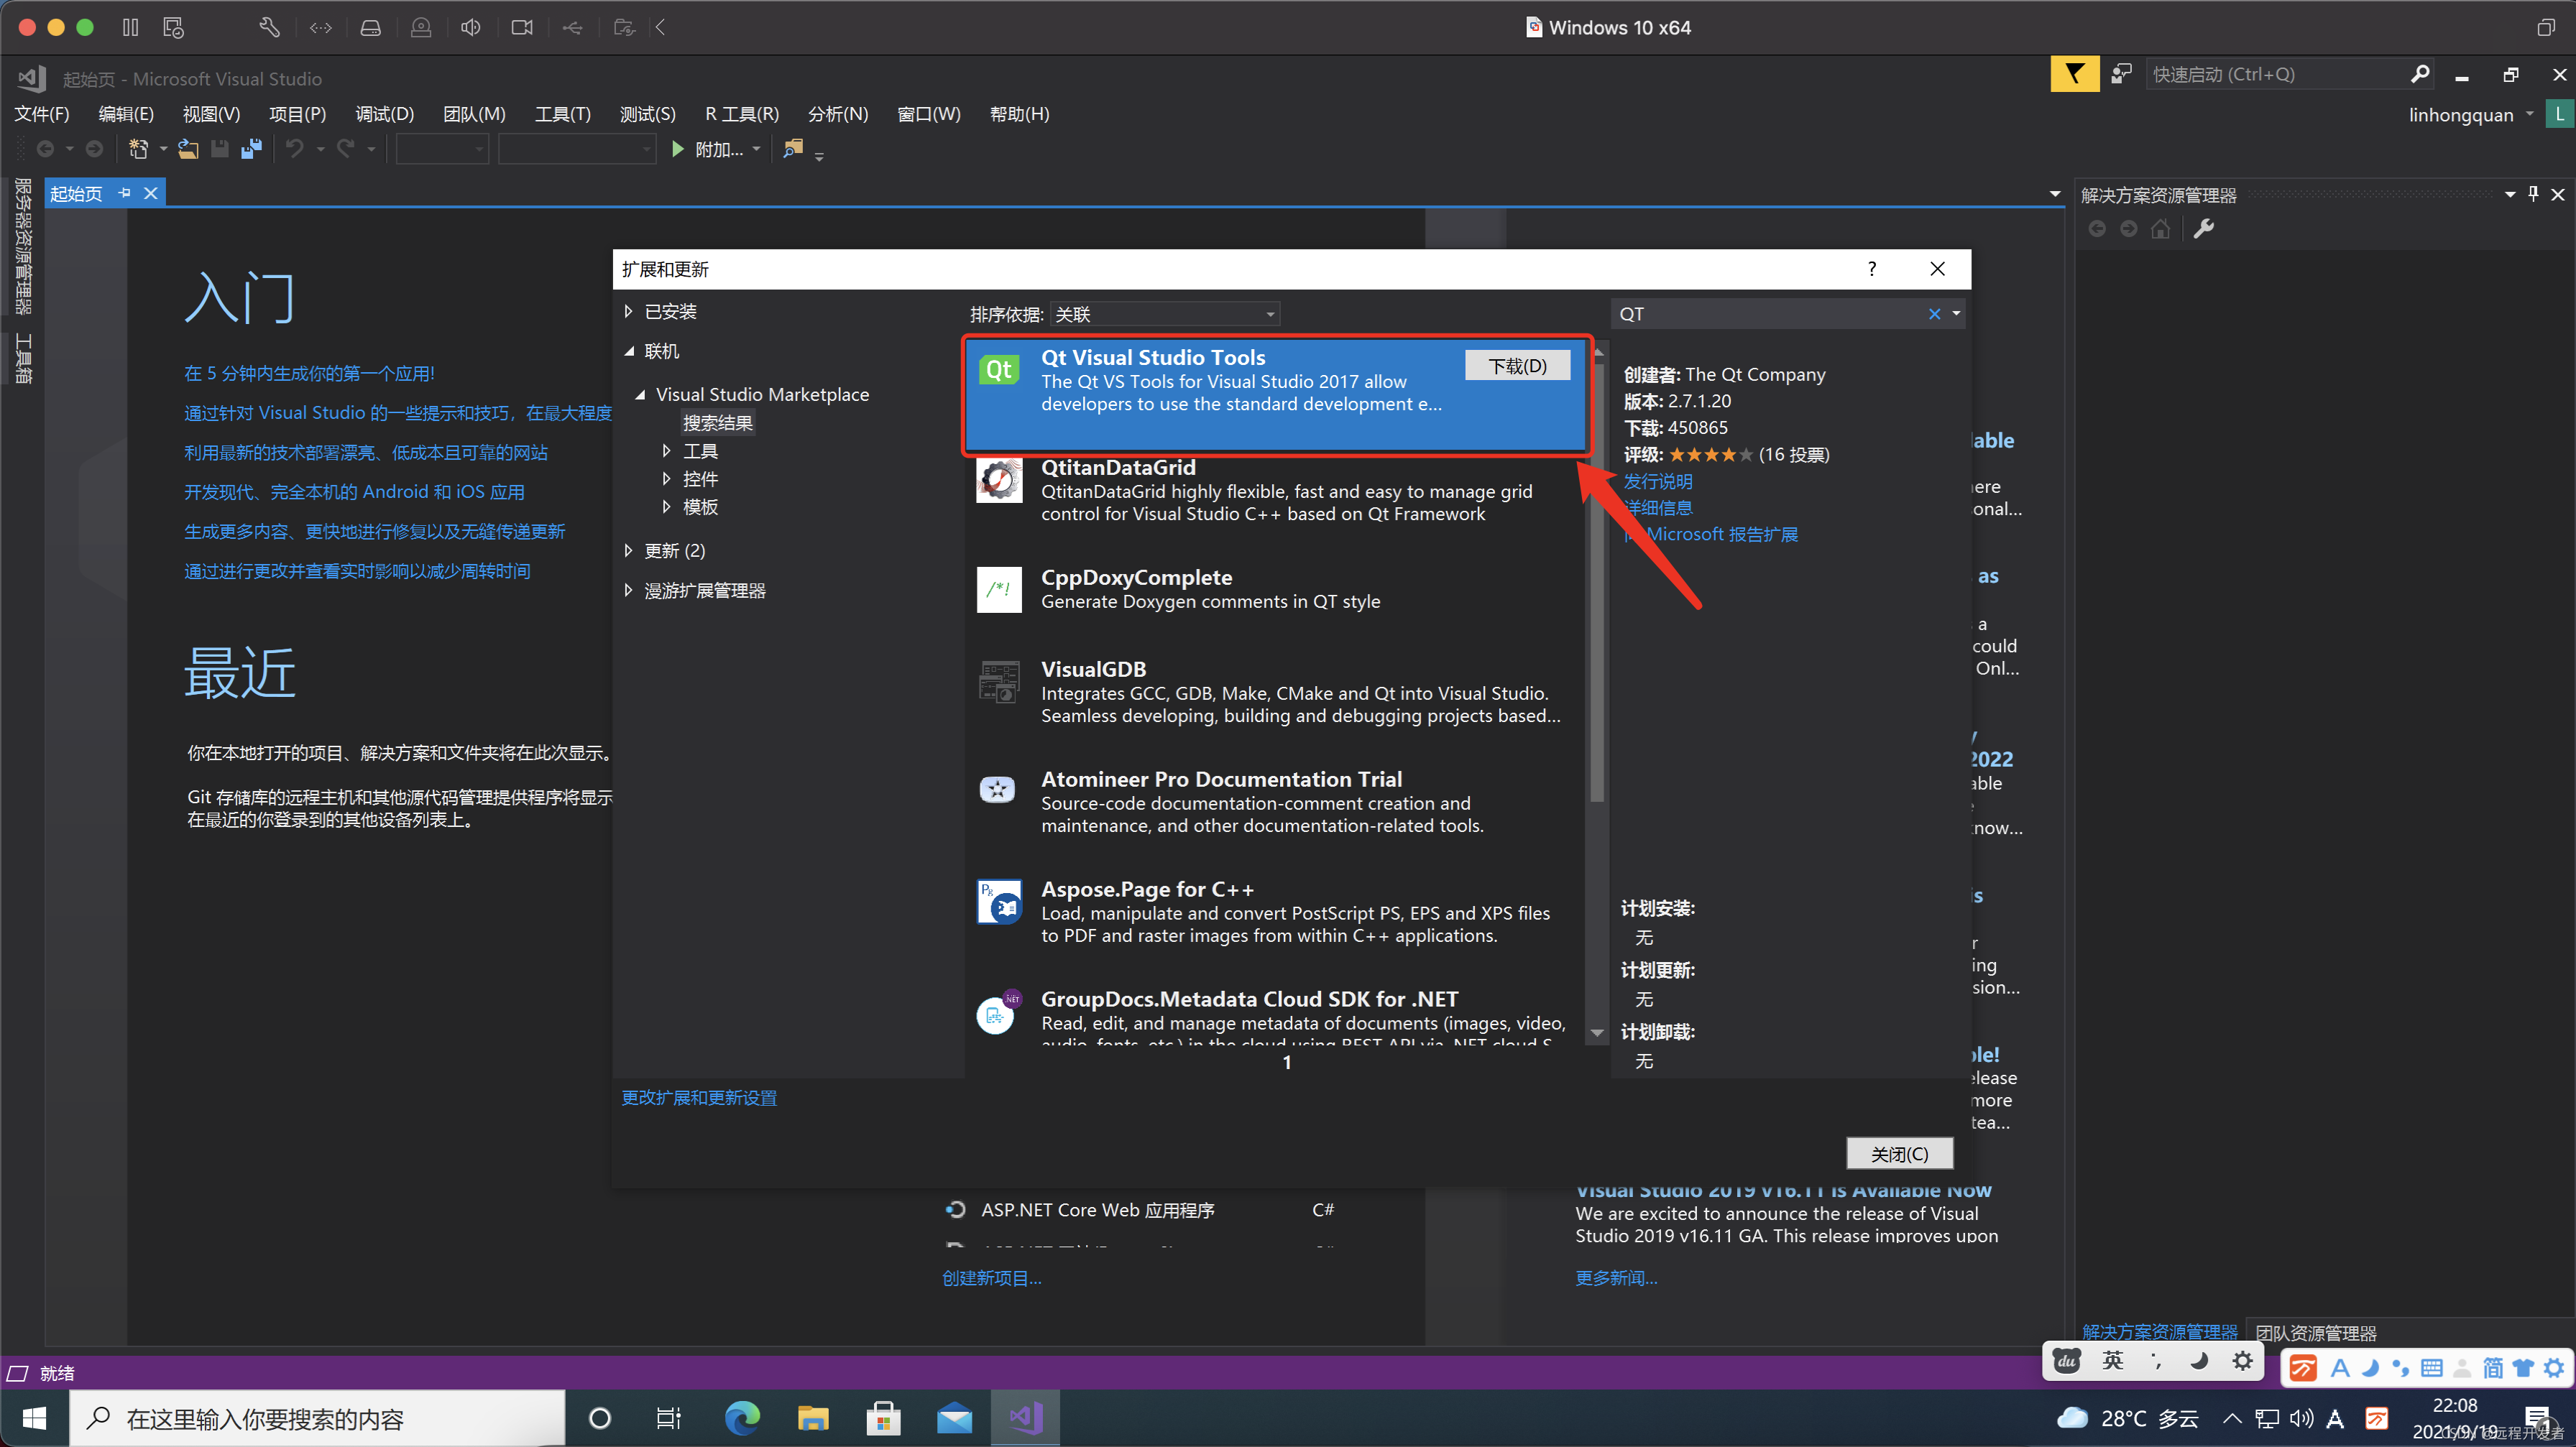Open the 调试(D) menu
The height and width of the screenshot is (1447, 2576).
coord(385,114)
